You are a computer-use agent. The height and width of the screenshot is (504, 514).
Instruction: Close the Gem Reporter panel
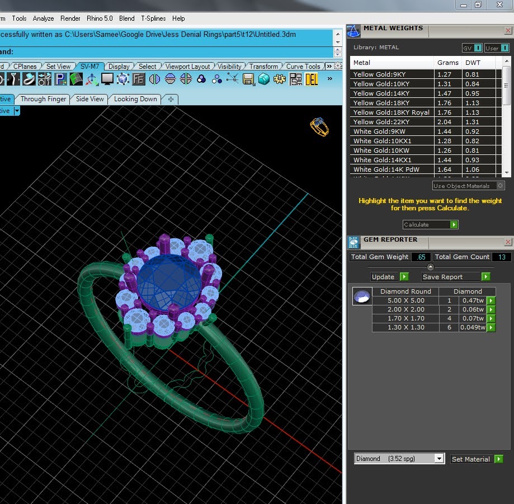point(508,242)
